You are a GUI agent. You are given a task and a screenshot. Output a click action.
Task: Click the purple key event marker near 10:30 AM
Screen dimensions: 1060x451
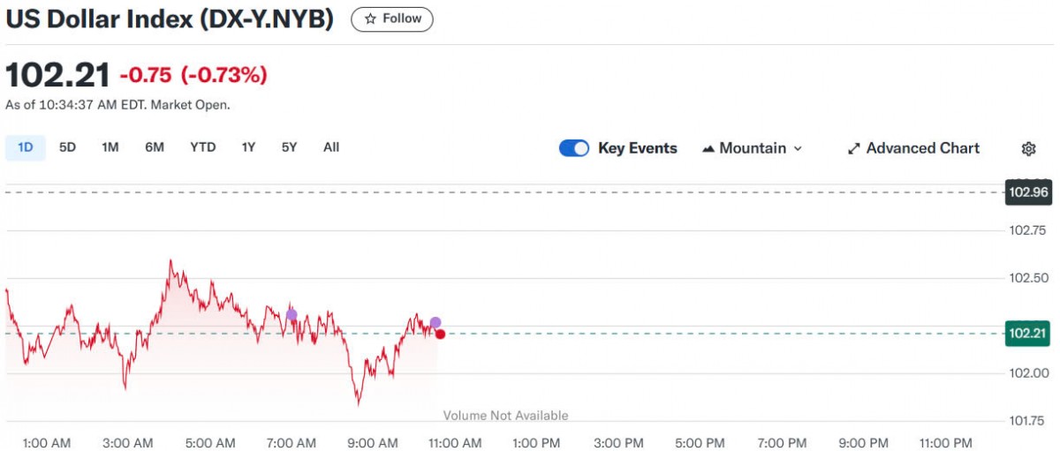point(435,323)
